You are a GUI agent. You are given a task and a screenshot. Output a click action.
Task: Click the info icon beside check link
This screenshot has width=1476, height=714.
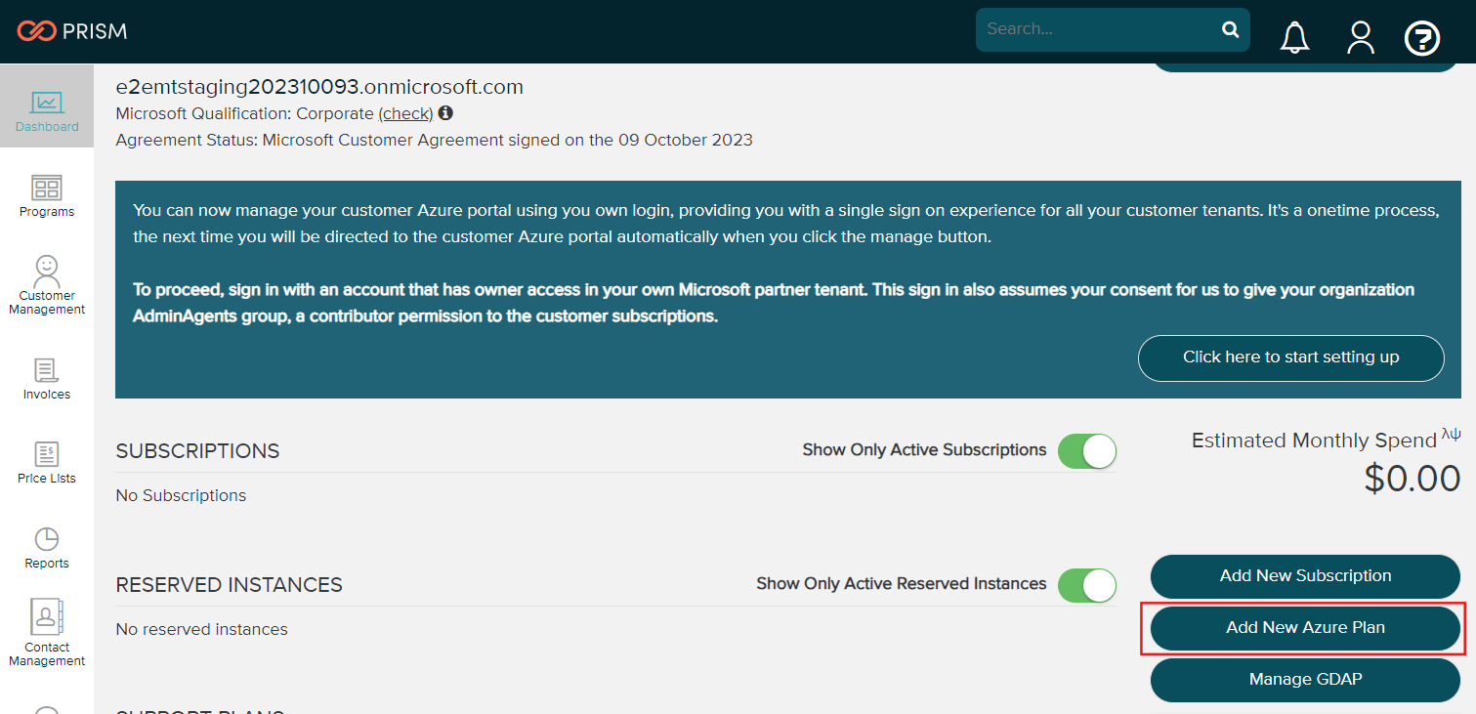click(445, 113)
